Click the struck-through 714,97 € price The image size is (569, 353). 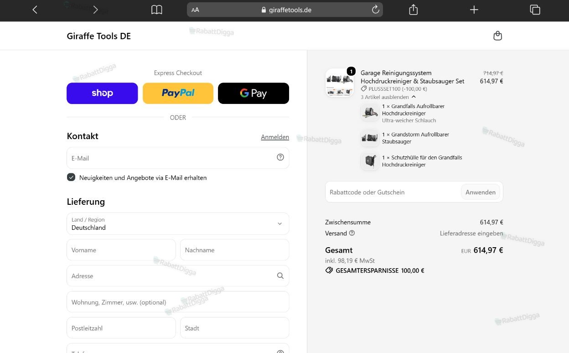pos(493,73)
